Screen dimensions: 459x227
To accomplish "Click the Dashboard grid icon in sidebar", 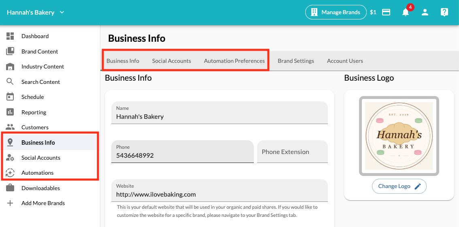I will click(x=10, y=36).
